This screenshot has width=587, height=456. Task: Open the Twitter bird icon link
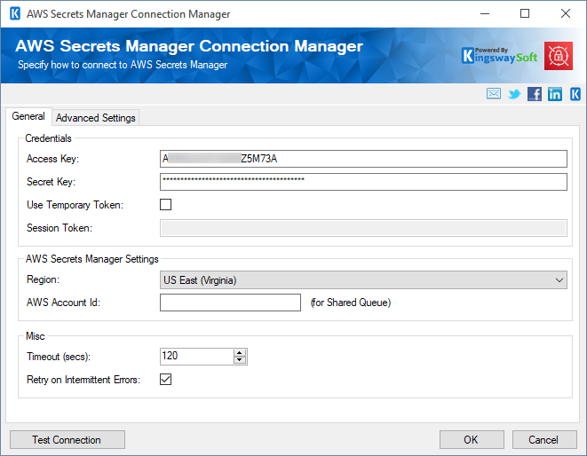[x=514, y=94]
